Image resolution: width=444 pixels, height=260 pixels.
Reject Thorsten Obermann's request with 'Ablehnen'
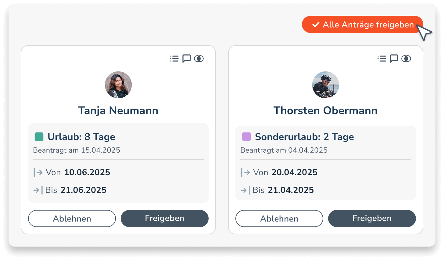[x=279, y=218]
